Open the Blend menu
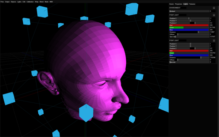Viewport: 219px width, 137px height. point(42,2)
